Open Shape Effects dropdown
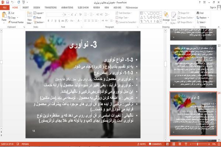221x147 pixels. click(x=186, y=22)
